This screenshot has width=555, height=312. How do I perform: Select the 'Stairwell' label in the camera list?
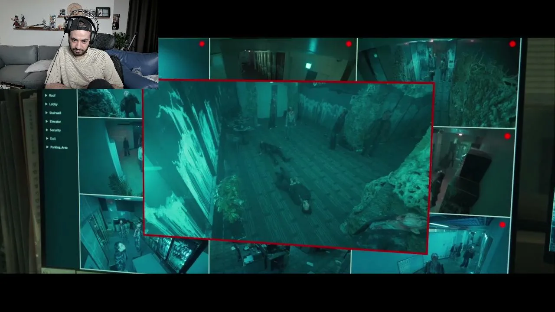click(x=55, y=113)
